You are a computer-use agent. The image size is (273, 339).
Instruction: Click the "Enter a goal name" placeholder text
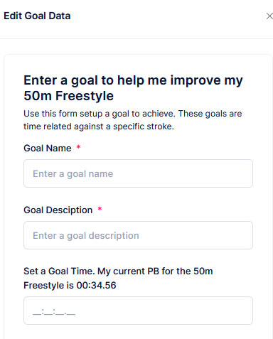[x=73, y=174]
